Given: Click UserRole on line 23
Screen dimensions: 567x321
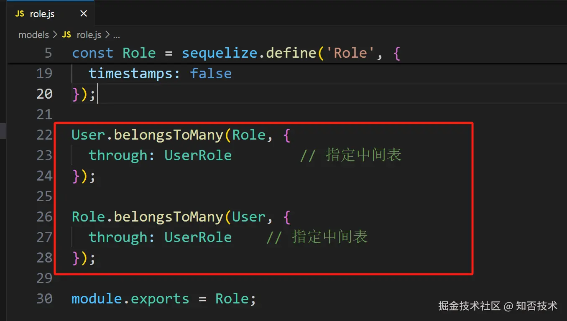Looking at the screenshot, I should (x=198, y=155).
